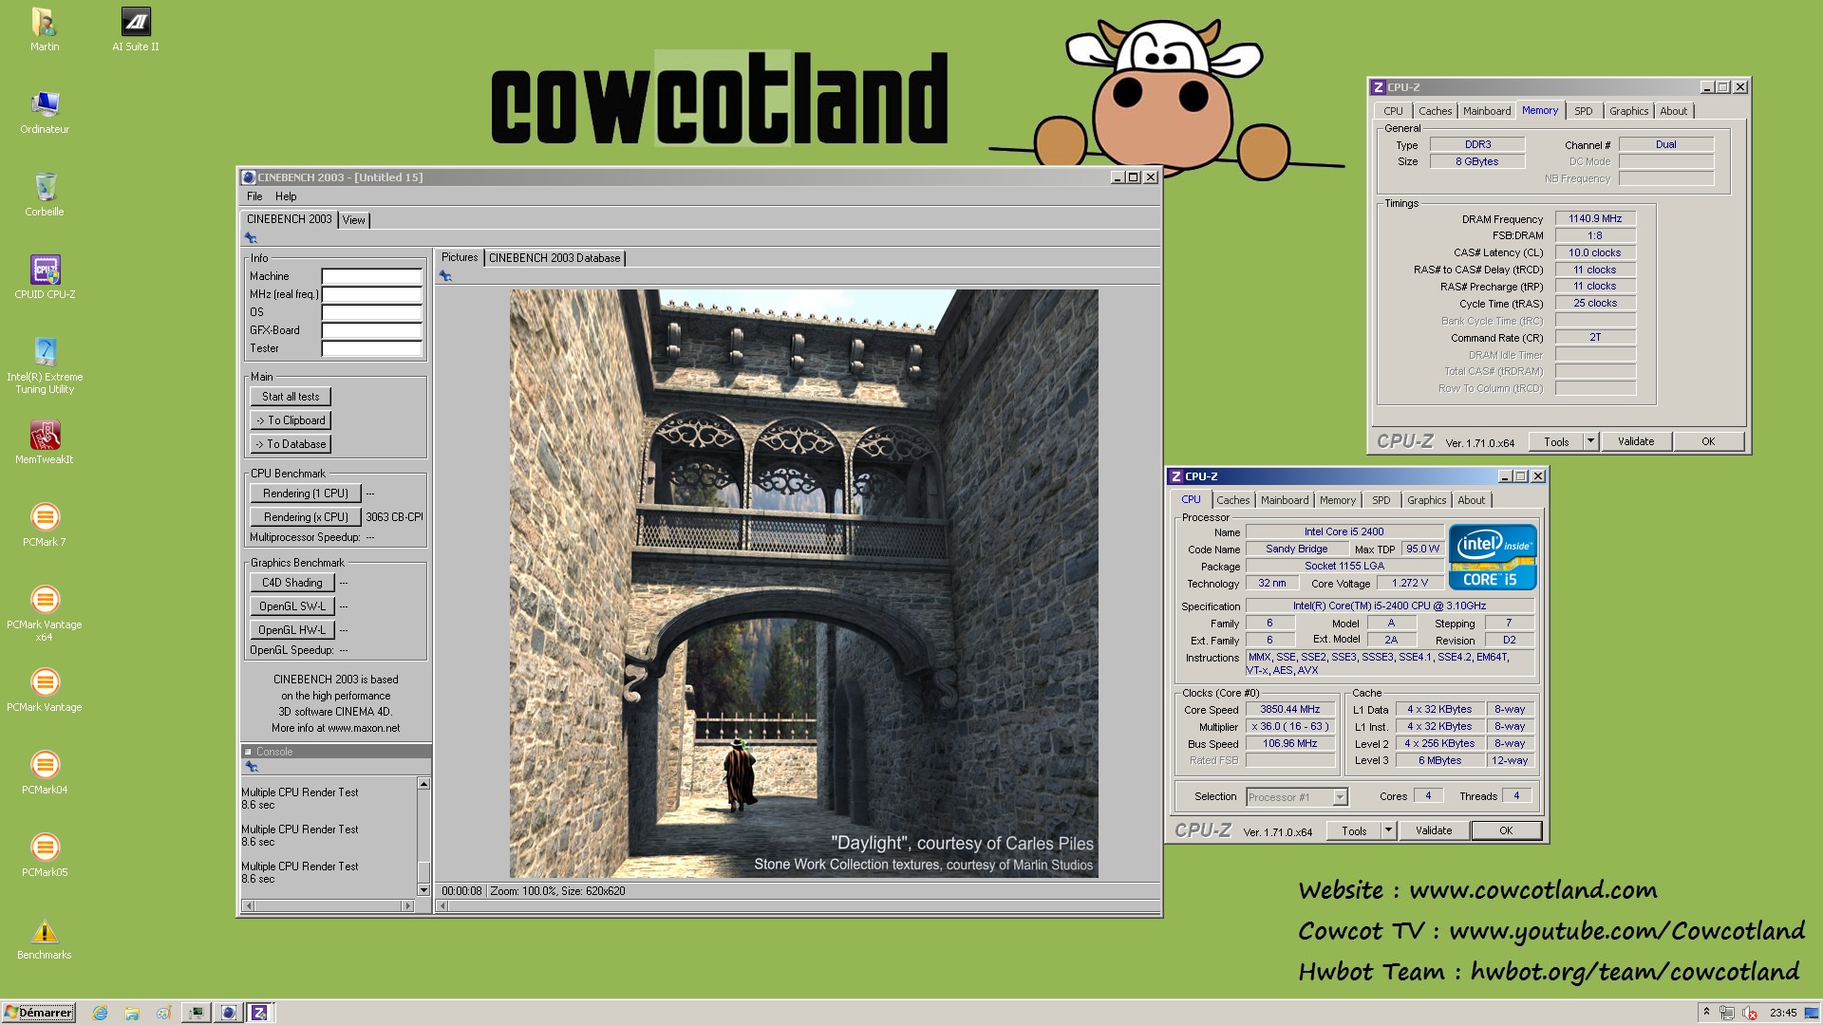Open the Processor #1 selection dropdown
1823x1025 pixels.
[x=1340, y=797]
